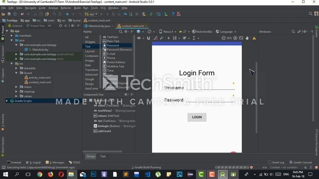Expand the Gradle Scripts node

(7, 100)
